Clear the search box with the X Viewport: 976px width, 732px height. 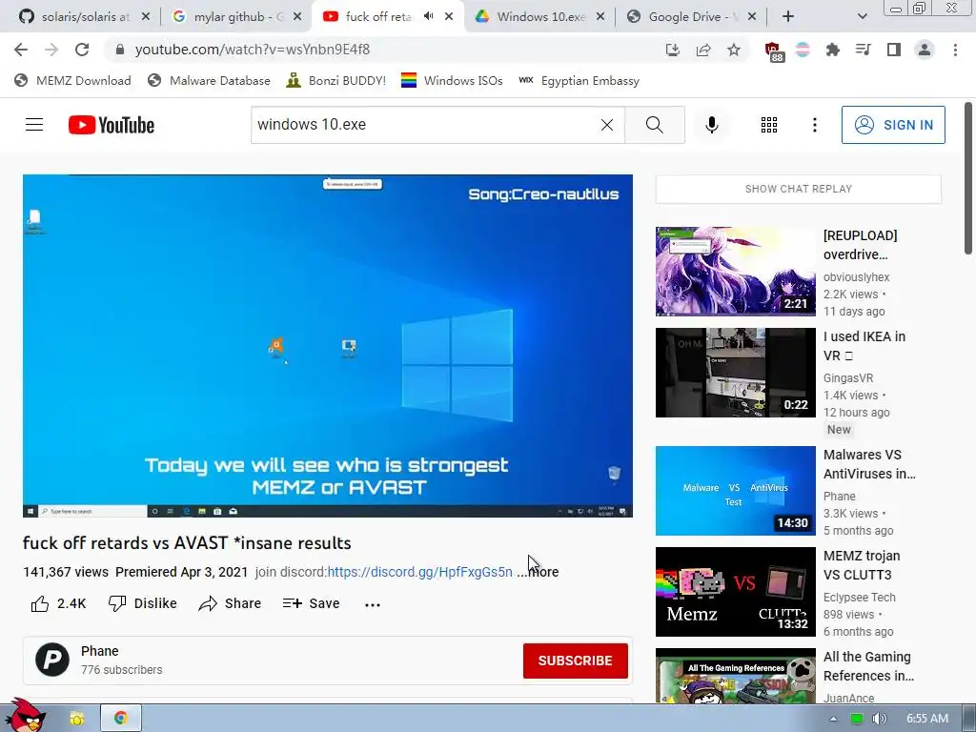(x=607, y=125)
